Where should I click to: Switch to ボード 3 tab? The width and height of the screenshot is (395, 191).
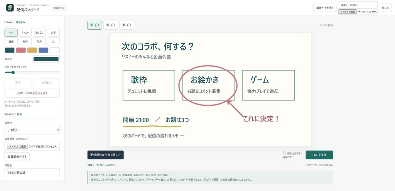click(x=127, y=25)
